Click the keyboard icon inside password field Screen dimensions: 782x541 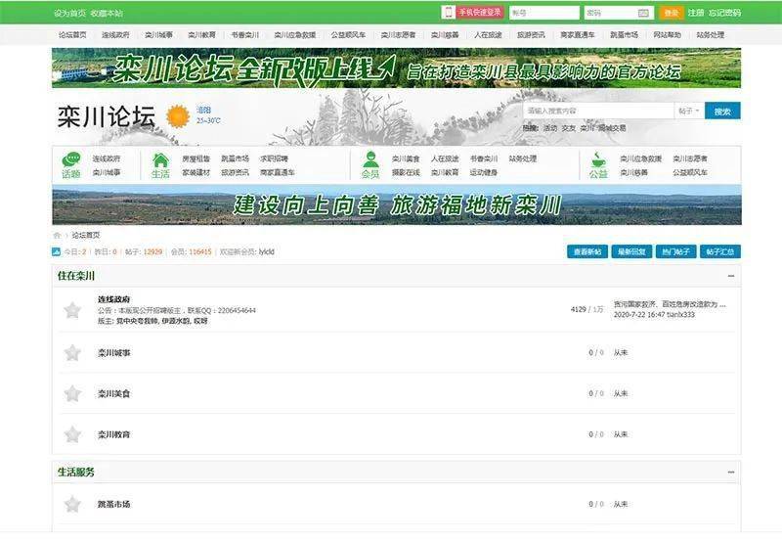coord(643,13)
